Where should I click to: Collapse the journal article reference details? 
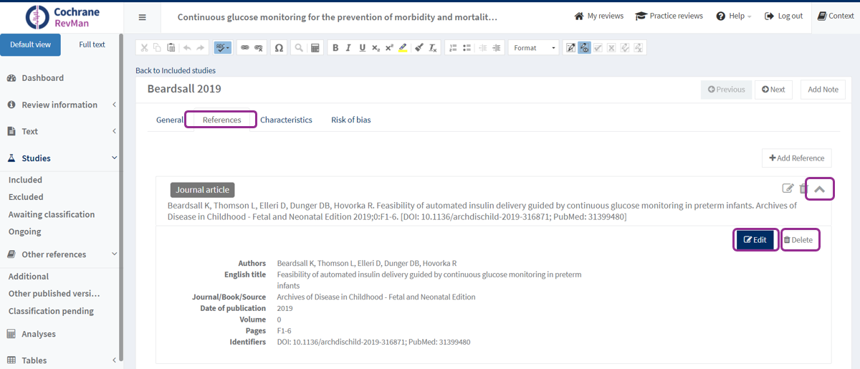820,189
